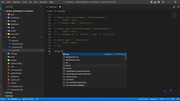This screenshot has height=101, width=180.
Task: Select the web.php editor tab
Action: tap(53, 7)
